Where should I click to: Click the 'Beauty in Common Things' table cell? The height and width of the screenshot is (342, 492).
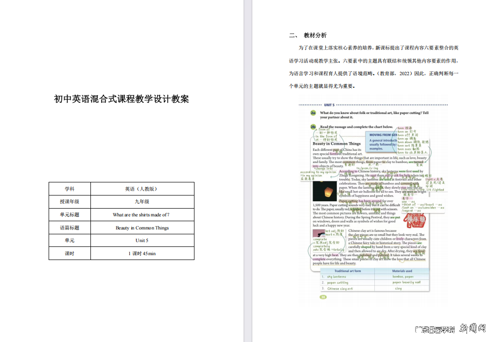point(142,228)
